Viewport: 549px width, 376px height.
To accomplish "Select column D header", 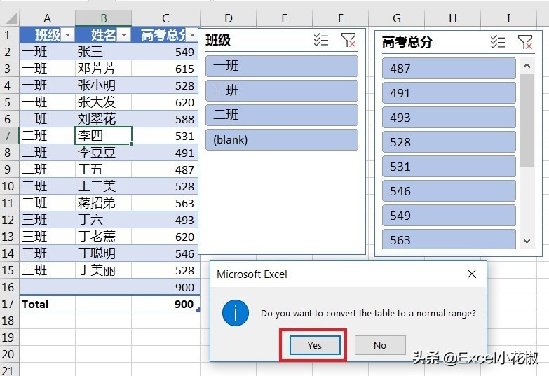I will click(229, 18).
